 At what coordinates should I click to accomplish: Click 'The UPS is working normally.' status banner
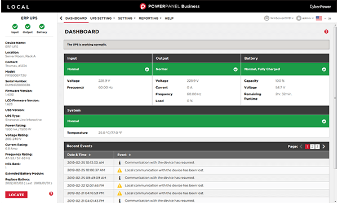click(x=197, y=45)
